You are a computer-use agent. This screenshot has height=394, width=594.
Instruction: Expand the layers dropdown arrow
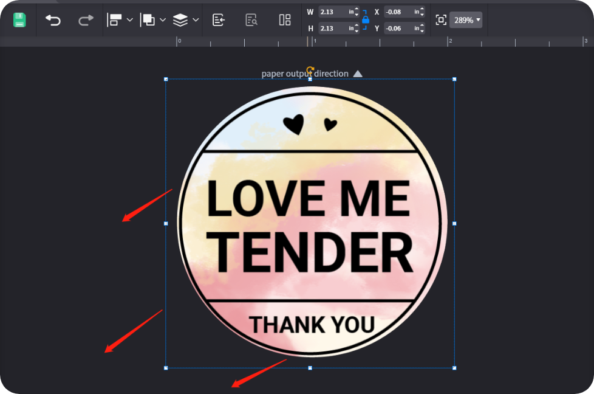pos(196,19)
